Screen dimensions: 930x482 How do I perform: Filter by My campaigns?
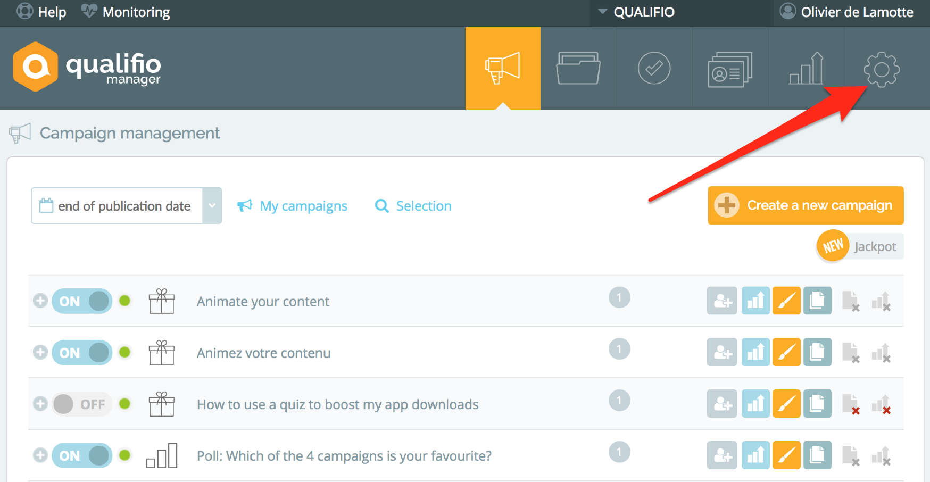click(292, 206)
